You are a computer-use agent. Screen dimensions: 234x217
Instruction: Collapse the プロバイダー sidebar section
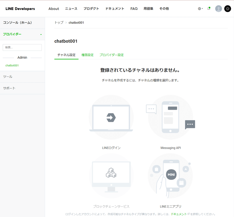coord(23,34)
